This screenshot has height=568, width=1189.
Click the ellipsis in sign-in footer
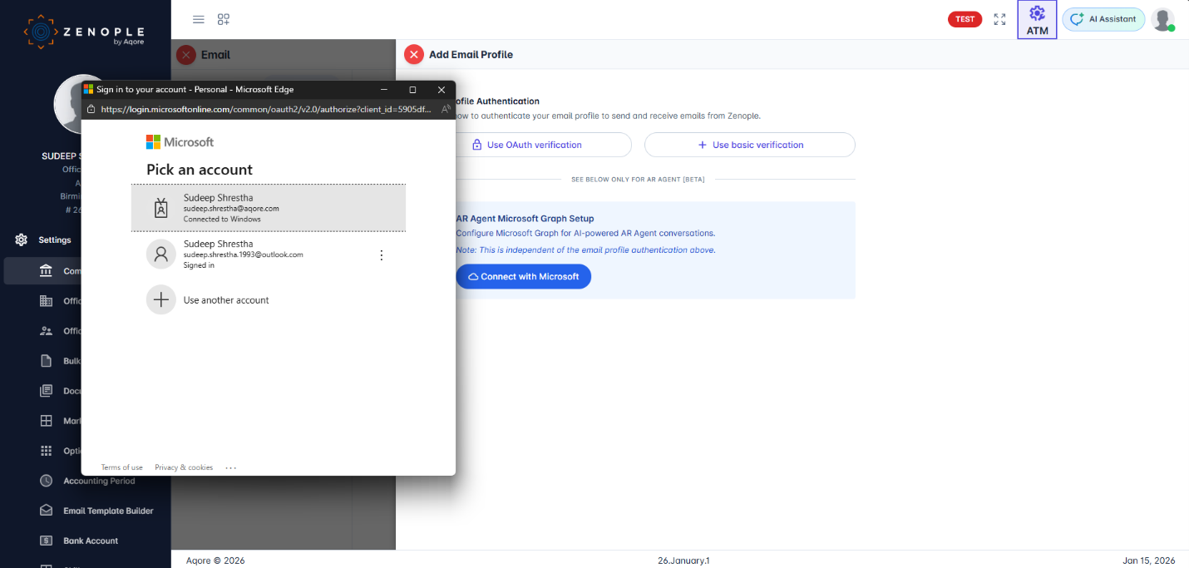(231, 467)
